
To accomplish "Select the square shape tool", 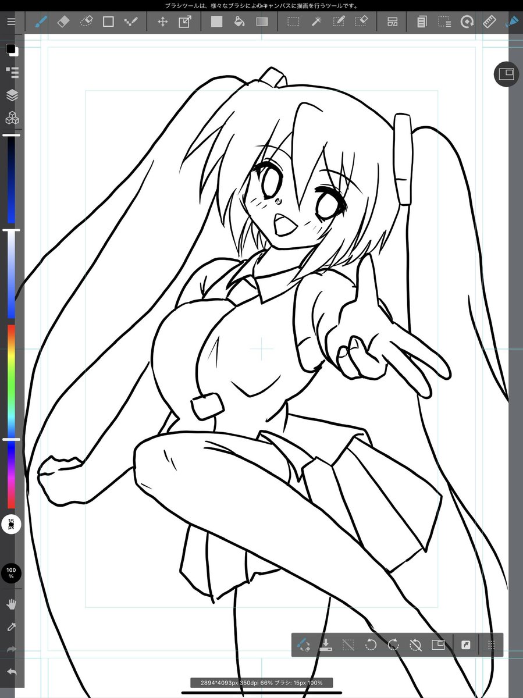I will [x=108, y=22].
